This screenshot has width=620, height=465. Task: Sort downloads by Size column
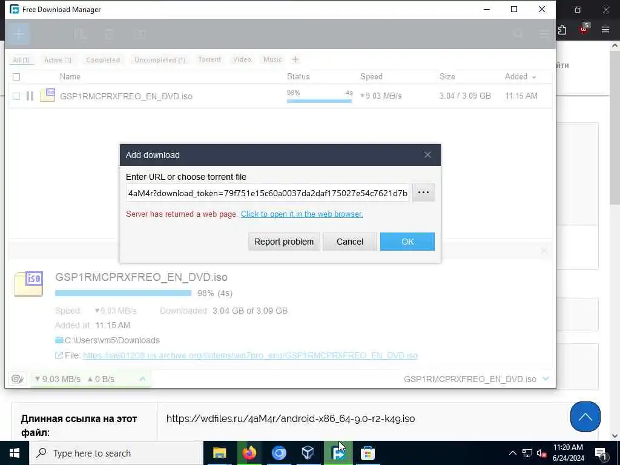447,77
